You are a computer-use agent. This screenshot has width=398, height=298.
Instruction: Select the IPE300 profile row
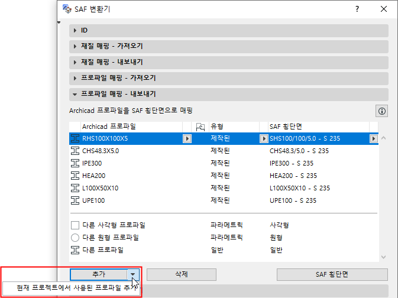pos(224,163)
